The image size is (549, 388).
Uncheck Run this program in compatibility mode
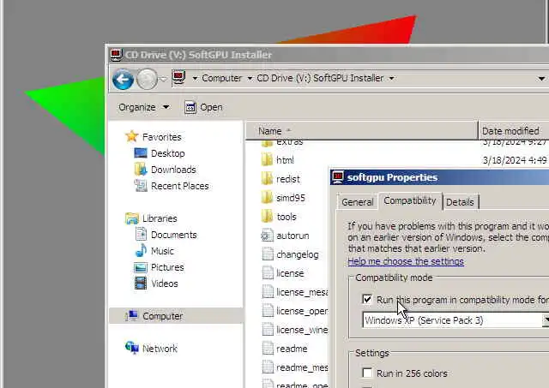(x=367, y=300)
